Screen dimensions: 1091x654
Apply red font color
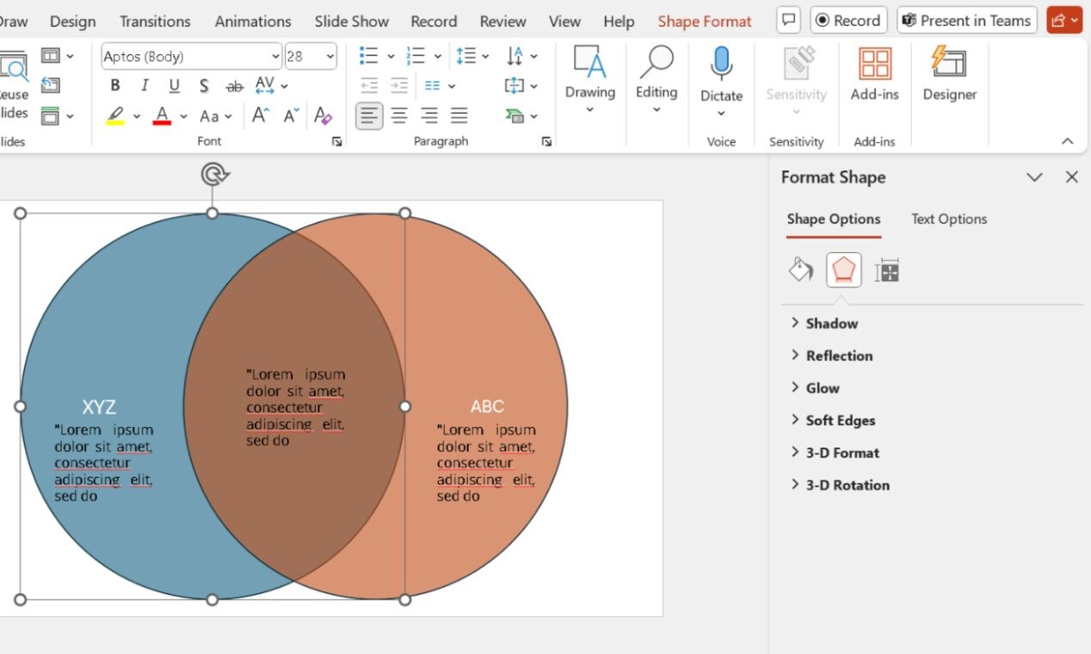coord(162,115)
